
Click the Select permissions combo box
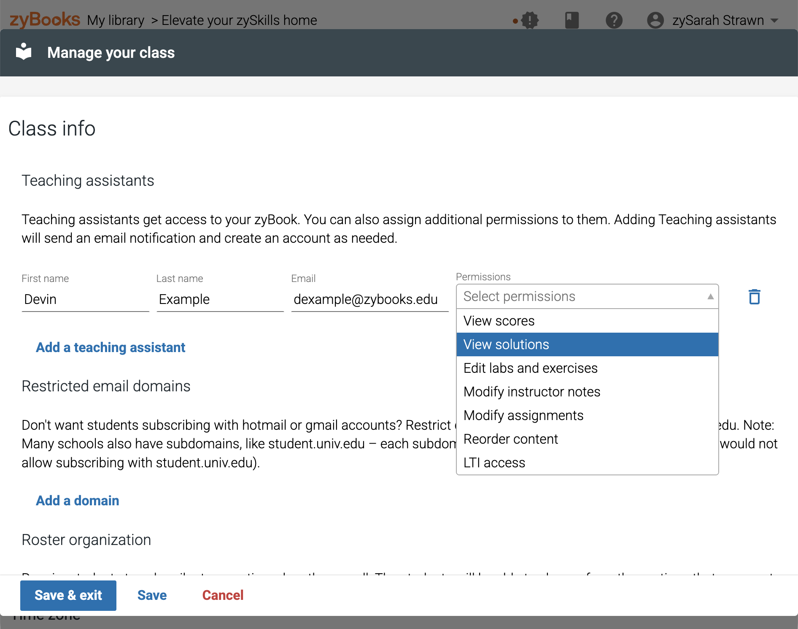pos(587,296)
